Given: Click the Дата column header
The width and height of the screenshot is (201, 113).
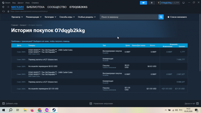Looking at the screenshot, I should click(x=19, y=45).
